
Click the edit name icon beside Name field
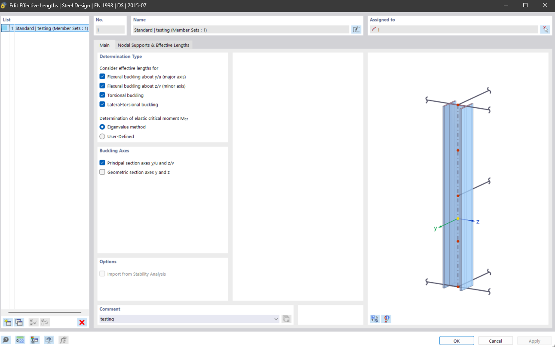click(356, 30)
